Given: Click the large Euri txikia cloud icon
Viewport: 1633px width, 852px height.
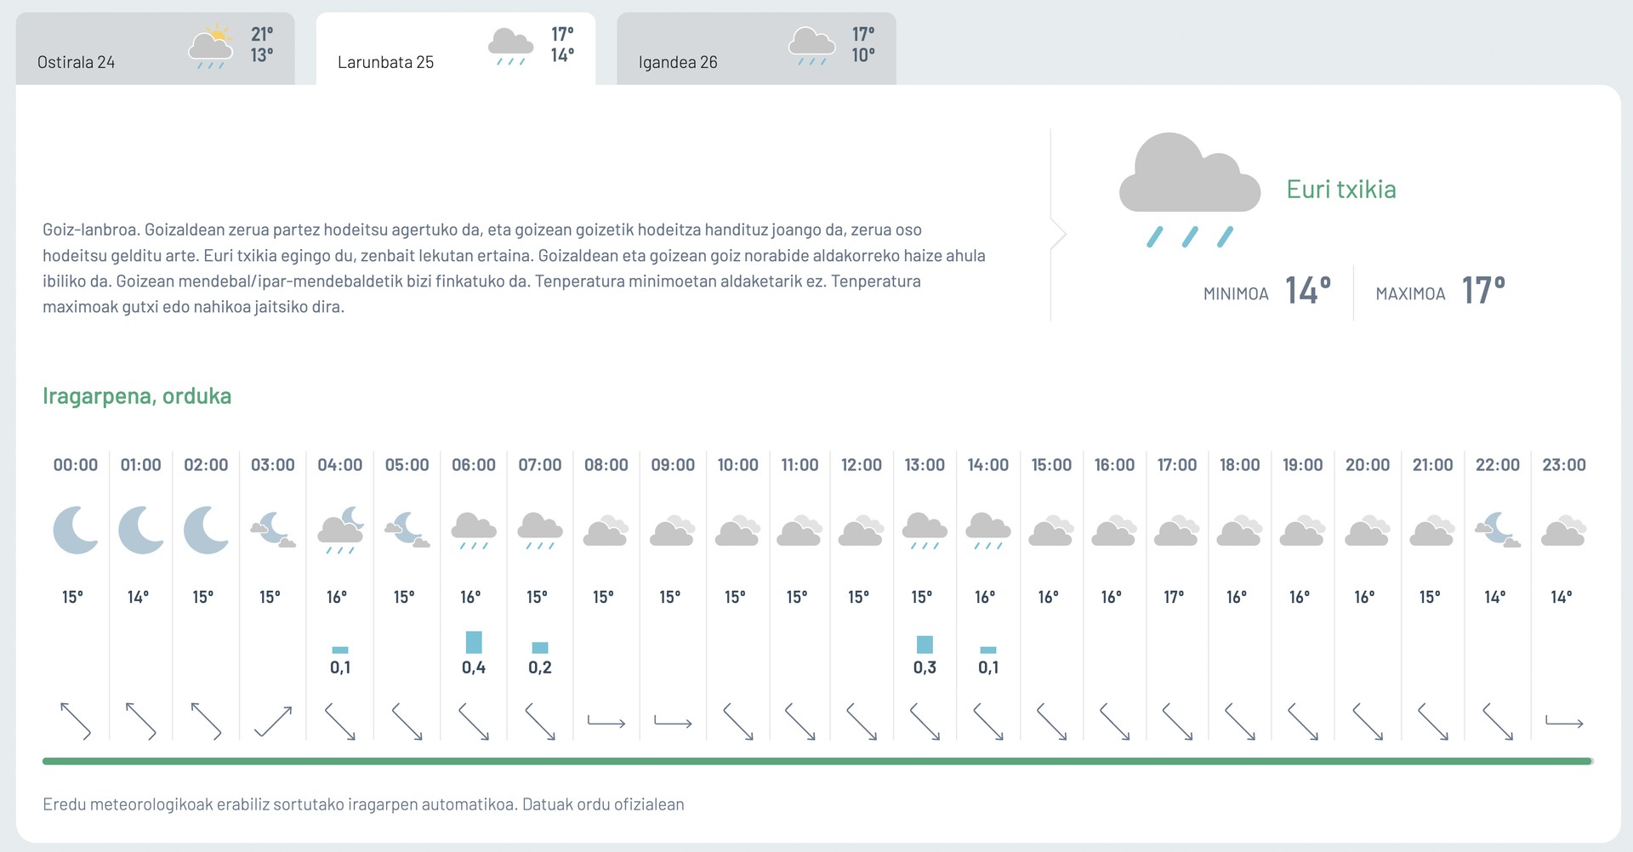Looking at the screenshot, I should [1189, 190].
